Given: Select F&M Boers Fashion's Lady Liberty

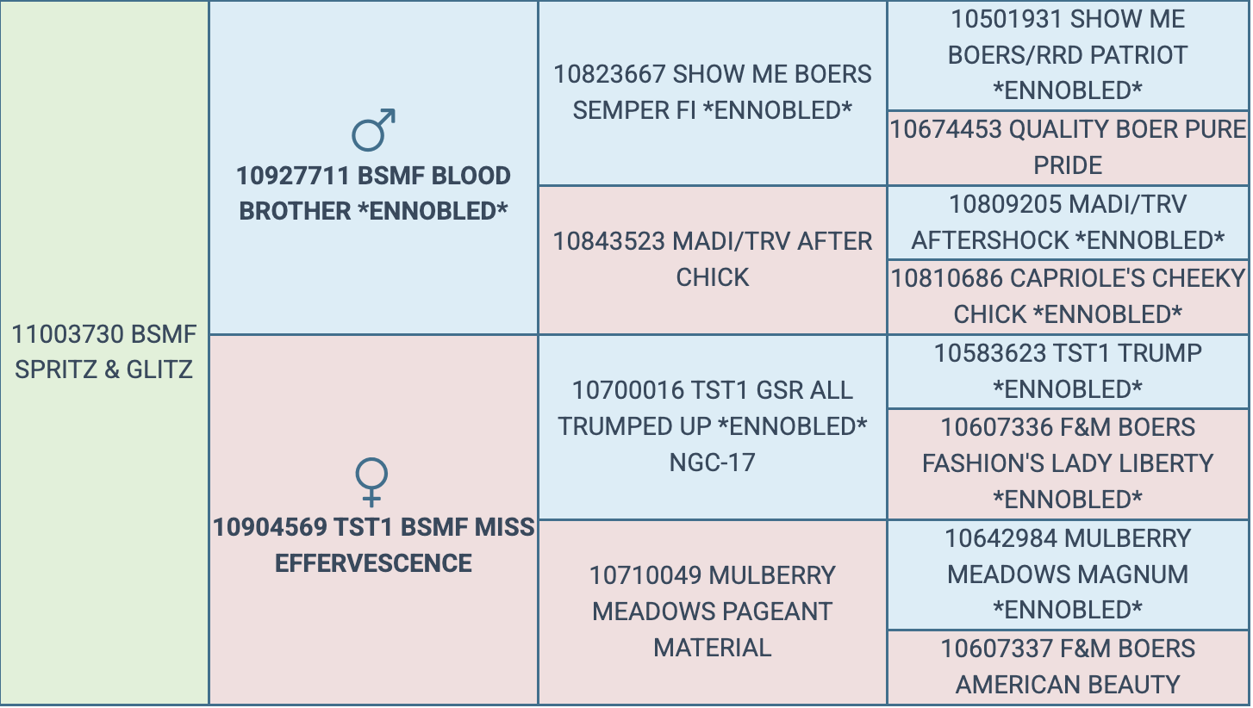Looking at the screenshot, I should tap(1067, 463).
